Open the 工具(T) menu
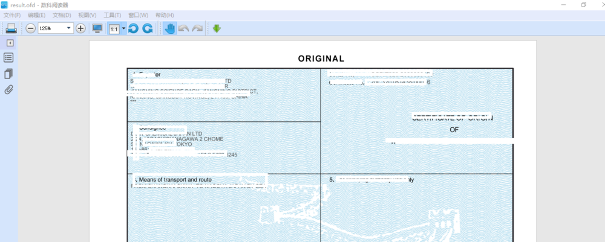Screen dimensions: 605x242 (x=112, y=14)
